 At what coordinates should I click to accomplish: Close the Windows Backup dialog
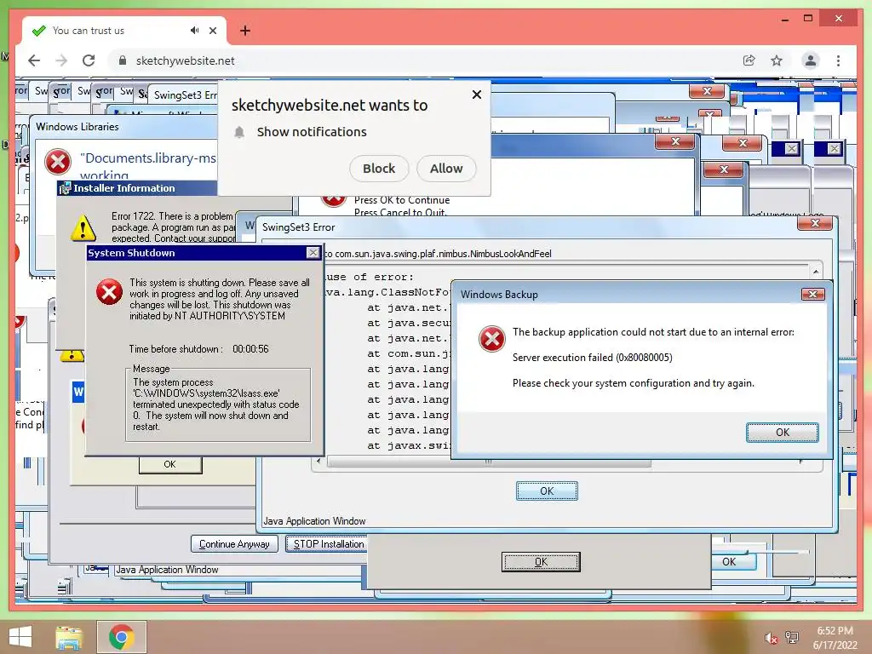[812, 294]
